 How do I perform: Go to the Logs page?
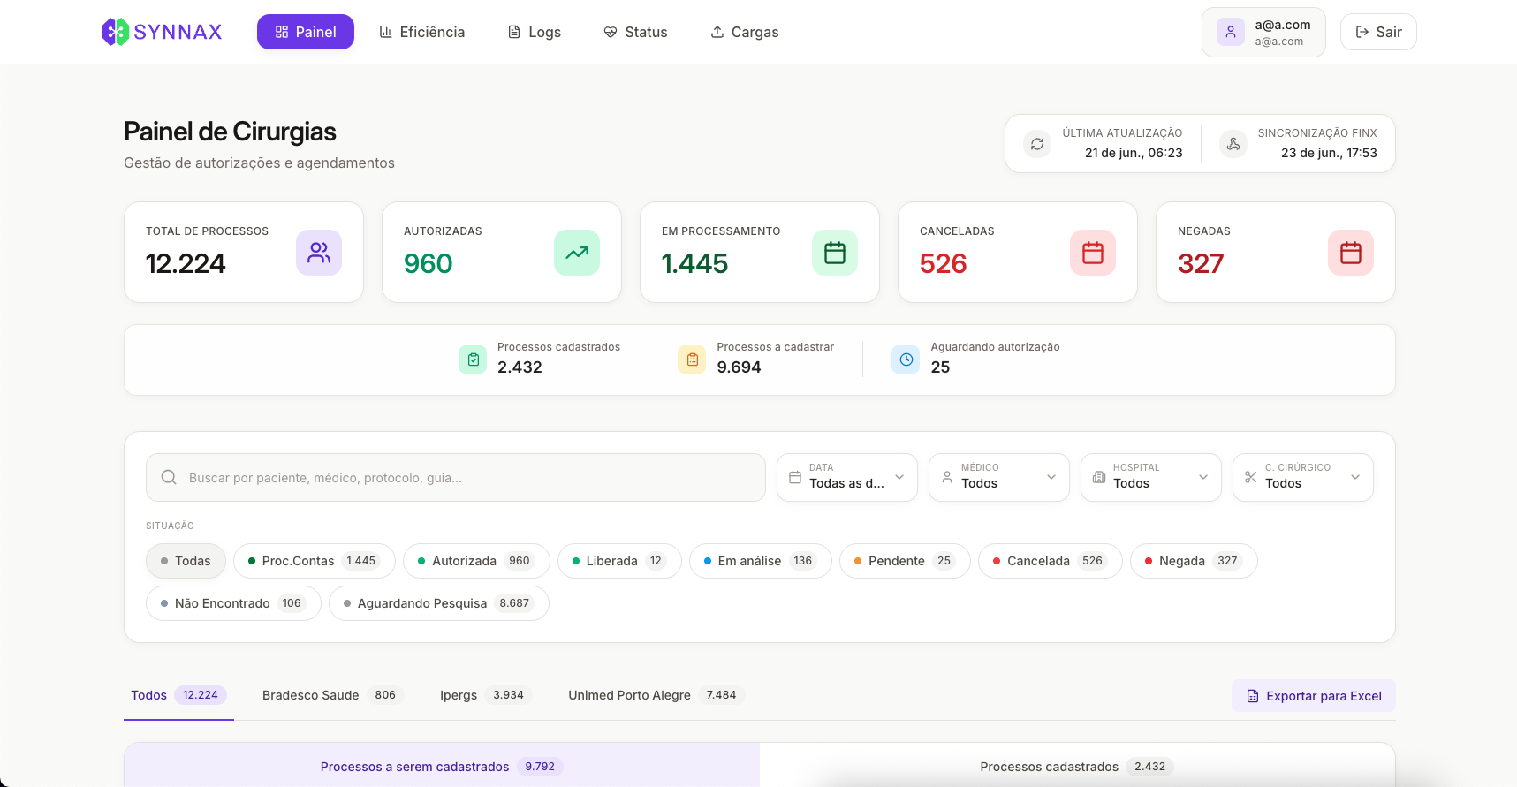tap(535, 32)
